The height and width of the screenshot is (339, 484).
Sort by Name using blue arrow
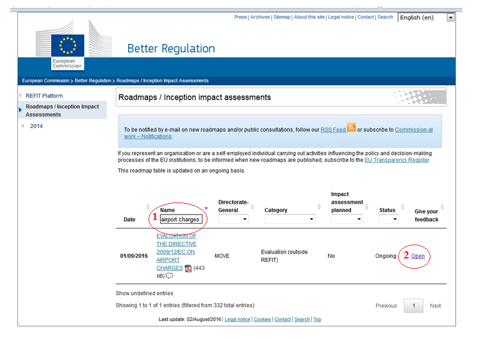[206, 209]
